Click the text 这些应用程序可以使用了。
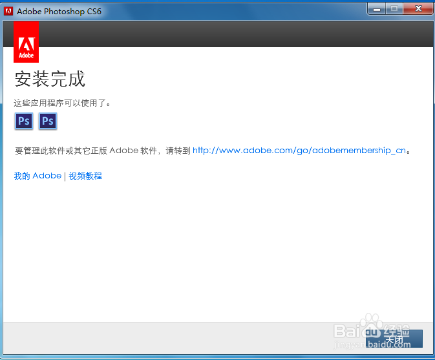This screenshot has height=360, width=435. [x=62, y=103]
